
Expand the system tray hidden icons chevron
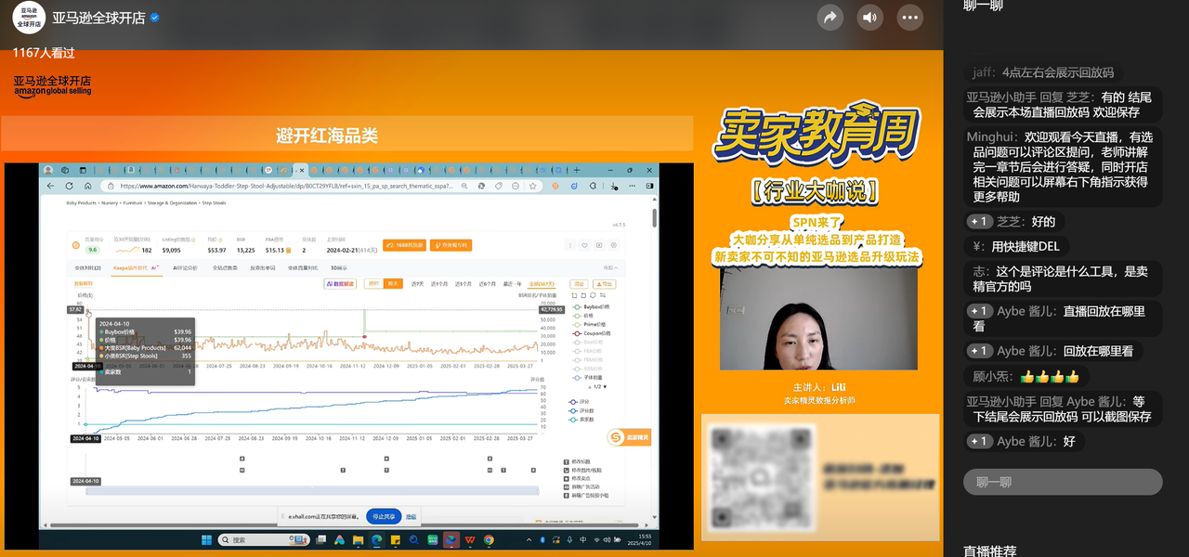529,539
